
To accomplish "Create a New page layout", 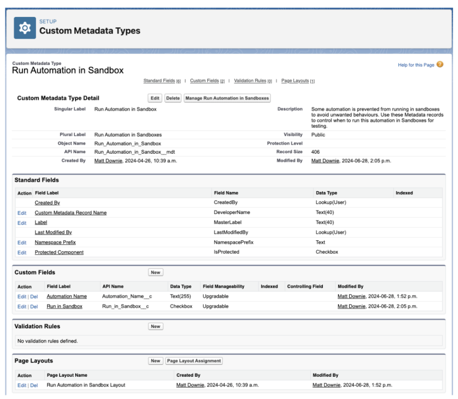I will click(x=155, y=361).
